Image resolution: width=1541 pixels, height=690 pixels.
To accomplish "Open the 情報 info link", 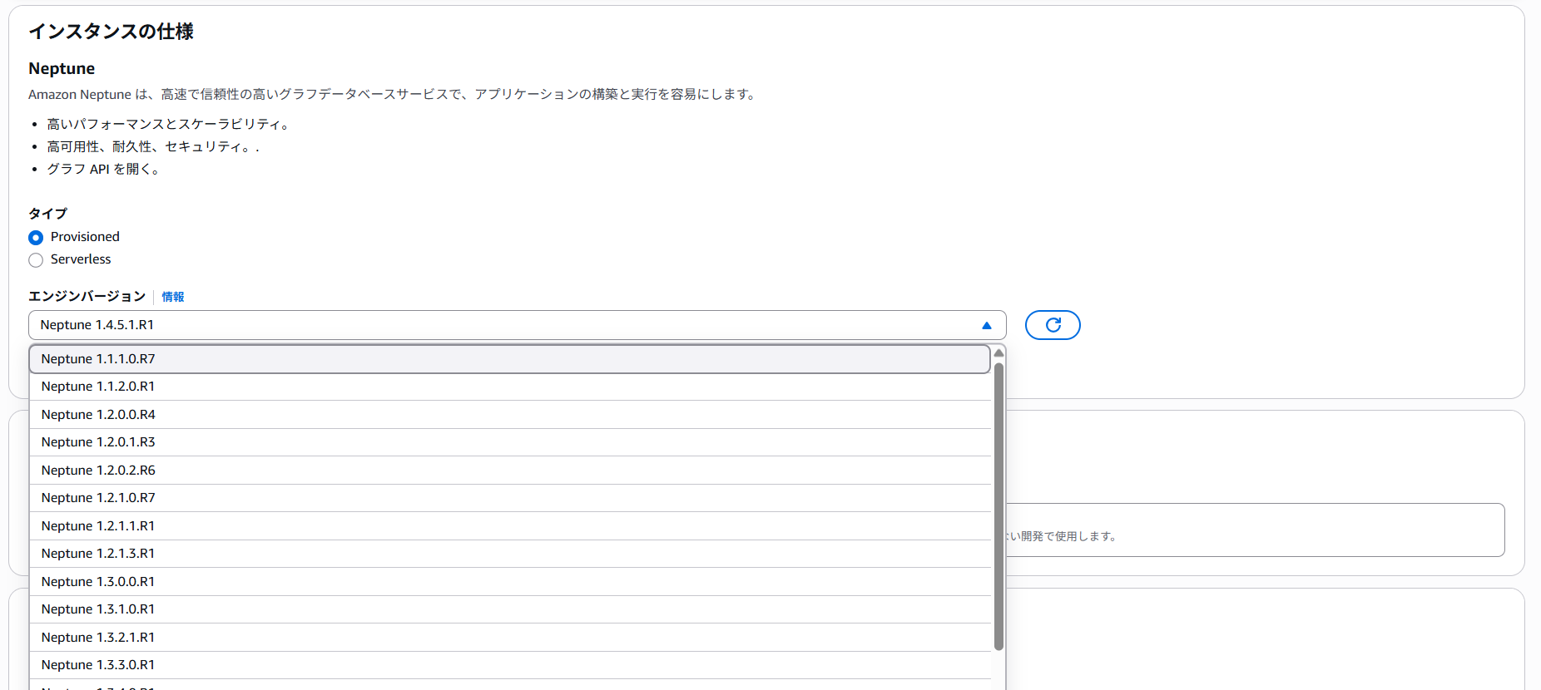I will click(173, 297).
